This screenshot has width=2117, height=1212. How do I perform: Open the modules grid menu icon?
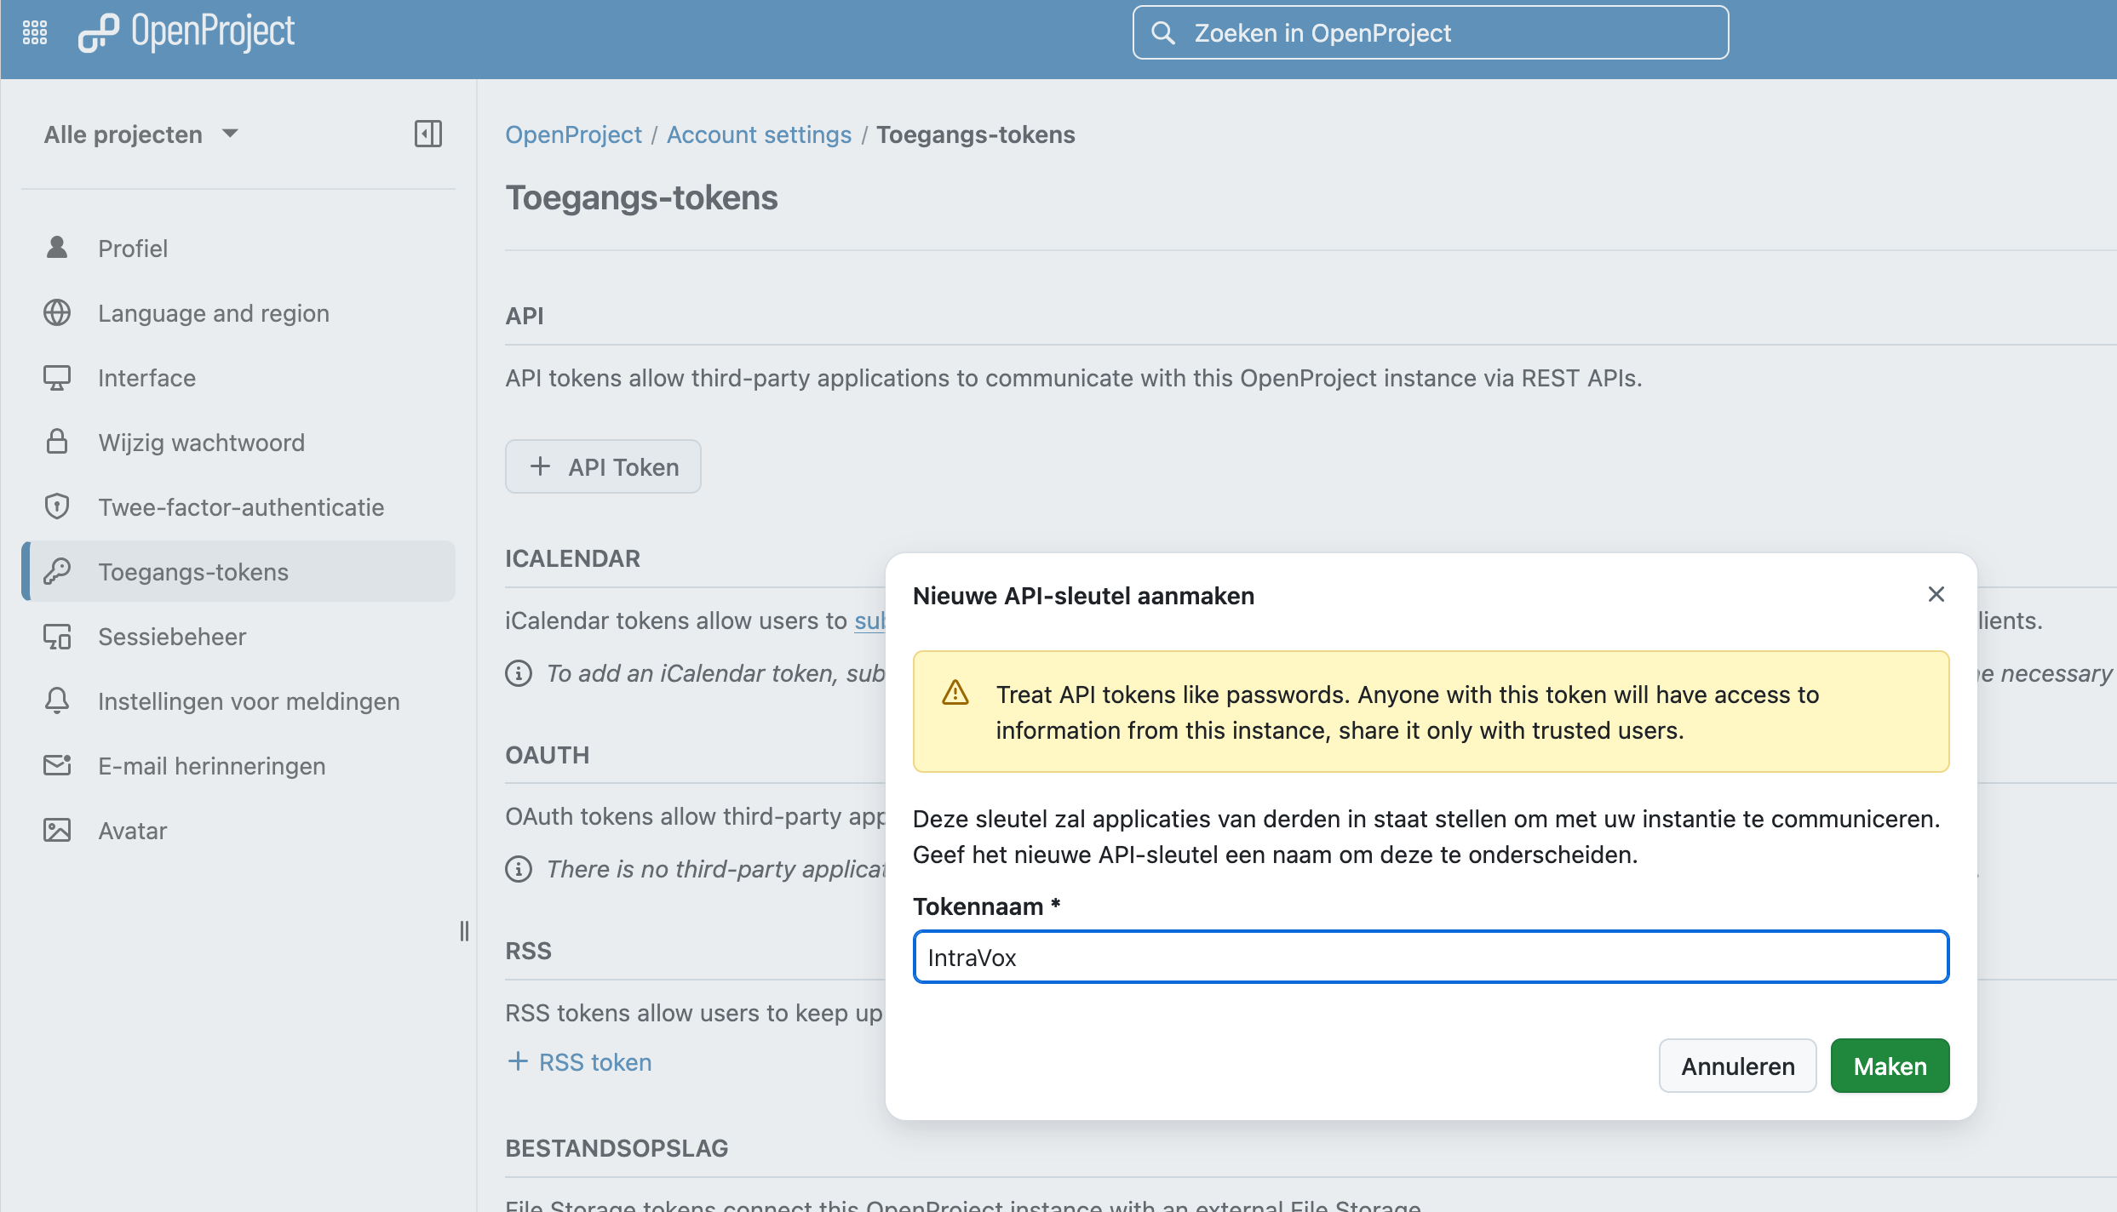click(x=35, y=33)
